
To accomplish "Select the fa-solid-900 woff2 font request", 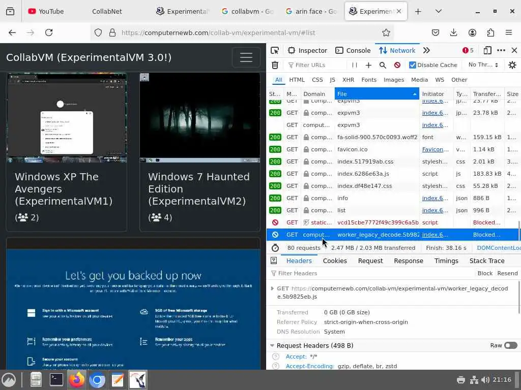I will (x=393, y=137).
